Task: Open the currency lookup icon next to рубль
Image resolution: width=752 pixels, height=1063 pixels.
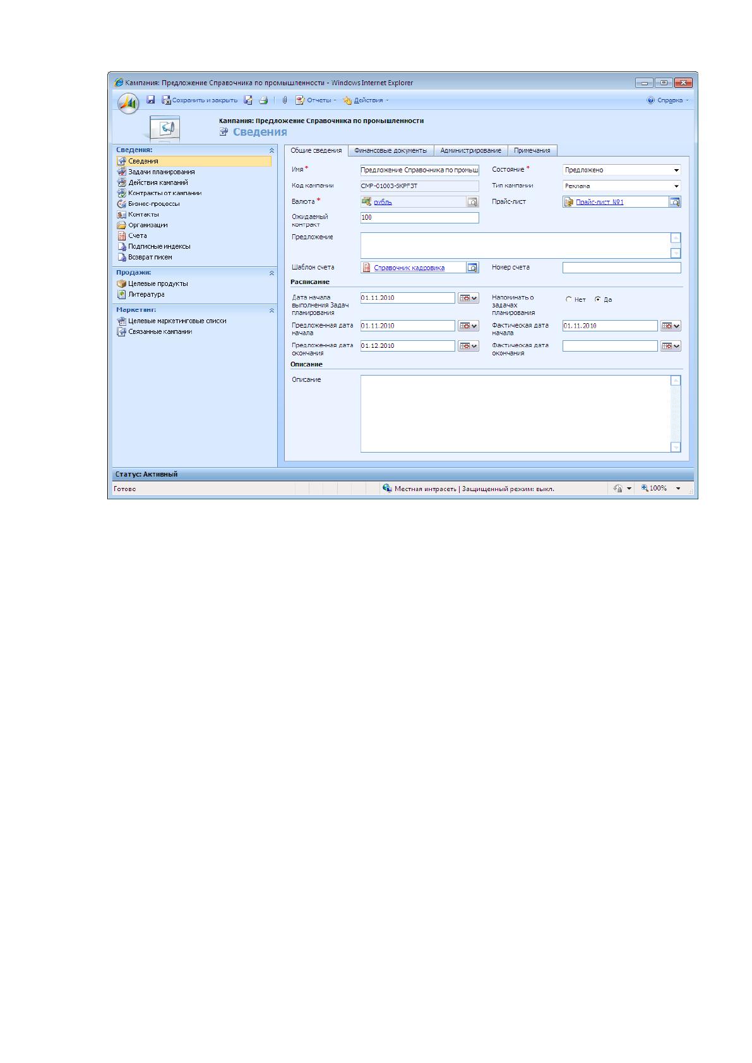Action: [x=472, y=202]
